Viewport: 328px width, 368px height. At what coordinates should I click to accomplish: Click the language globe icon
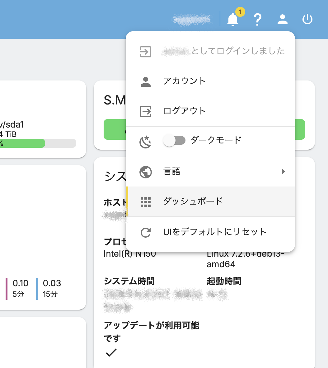[x=146, y=172]
